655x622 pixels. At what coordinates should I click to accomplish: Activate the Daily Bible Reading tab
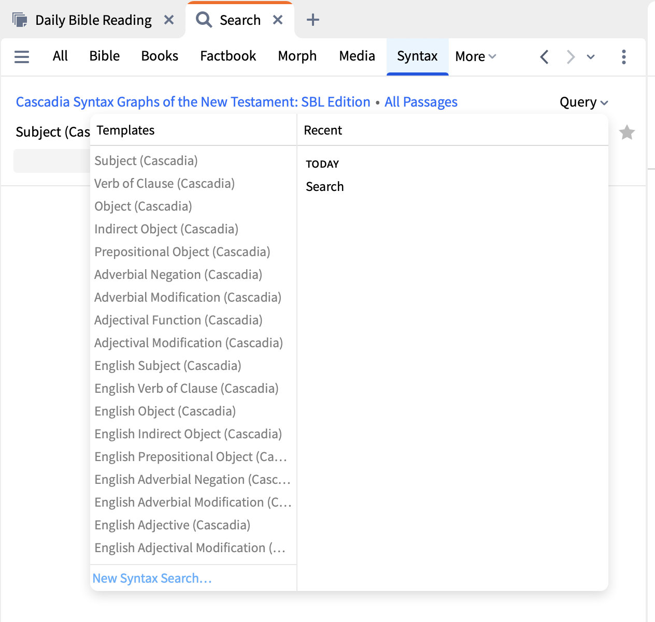(x=93, y=20)
